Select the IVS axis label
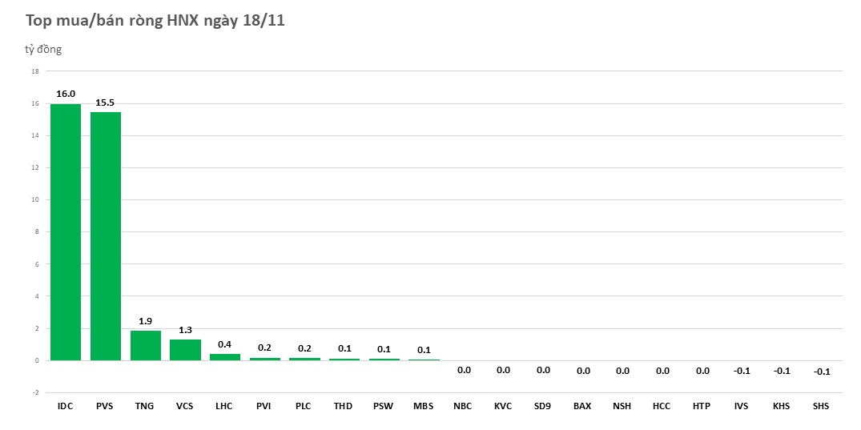Screen dimensions: 861x430 click(741, 406)
